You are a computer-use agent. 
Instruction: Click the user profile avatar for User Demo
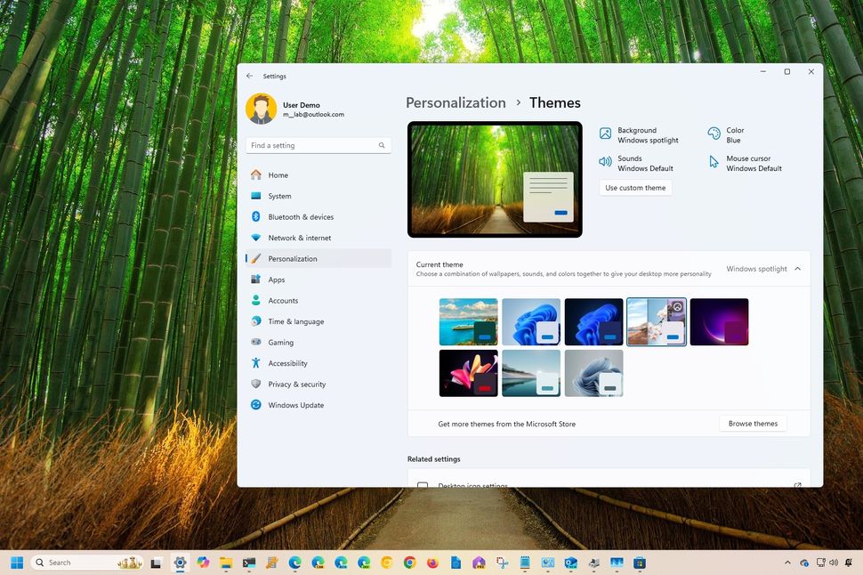[x=260, y=109]
